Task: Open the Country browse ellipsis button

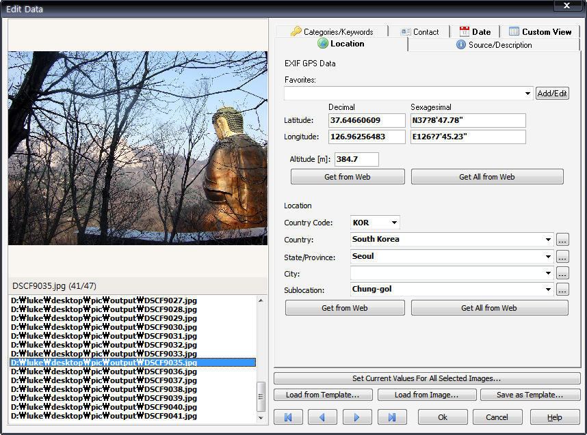Action: click(562, 240)
